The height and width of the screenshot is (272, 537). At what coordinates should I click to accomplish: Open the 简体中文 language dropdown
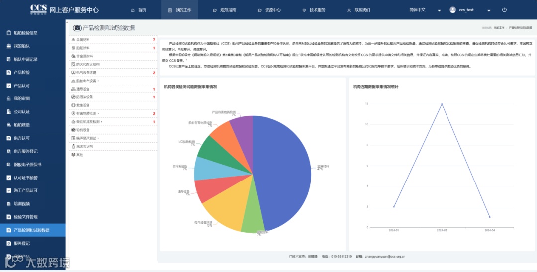click(x=425, y=10)
